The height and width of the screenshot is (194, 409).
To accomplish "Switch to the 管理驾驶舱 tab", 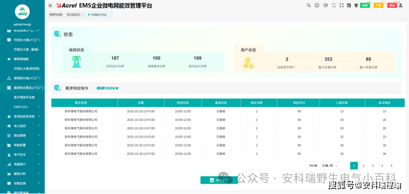I will pos(56,15).
